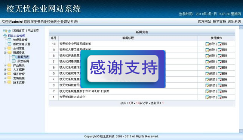
Task: Expand the 产品展示 tree node
Action: tap(5, 65)
